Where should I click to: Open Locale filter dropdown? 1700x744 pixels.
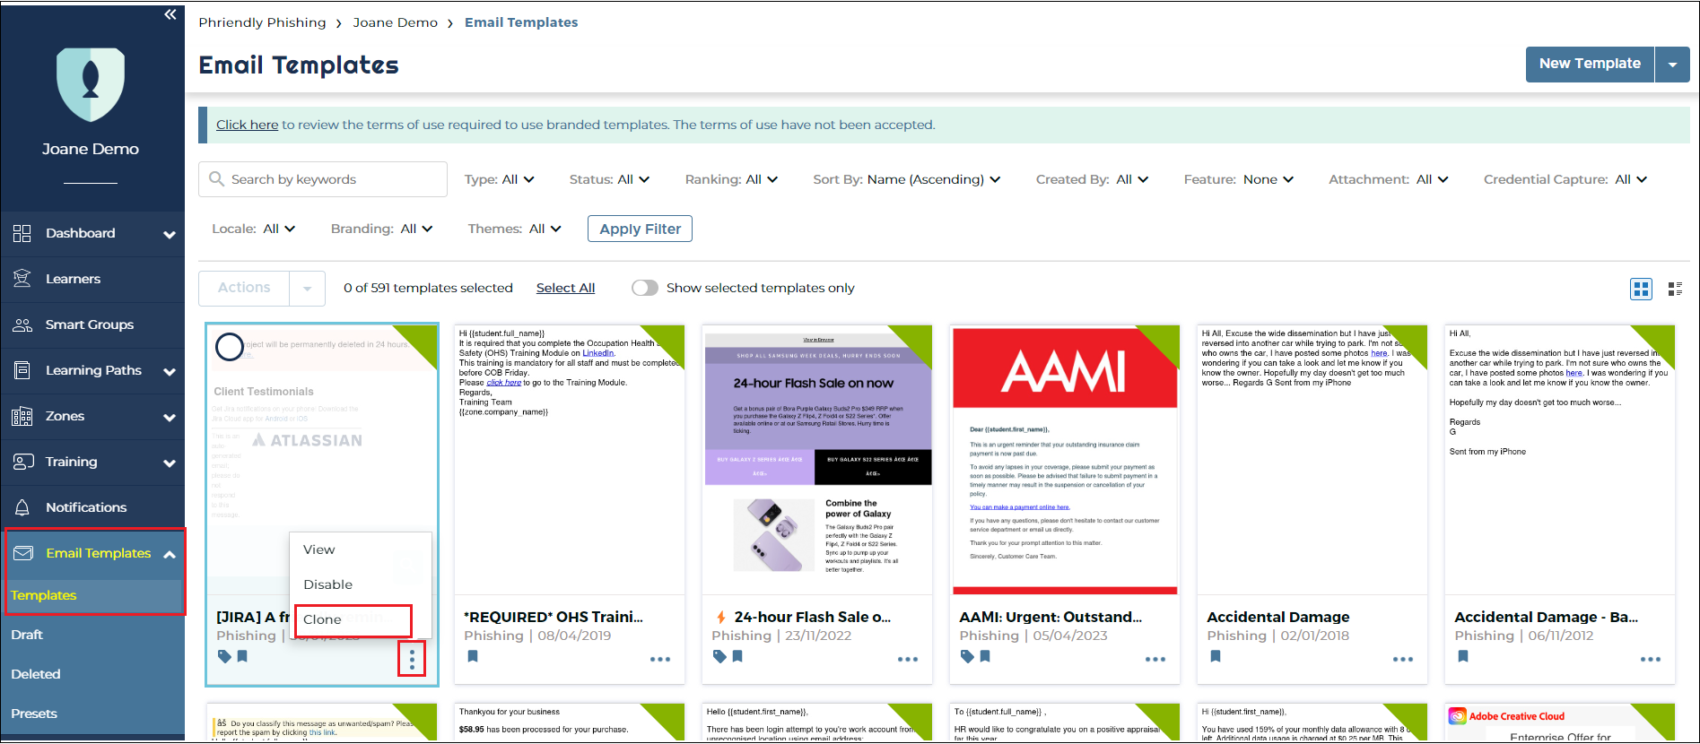[253, 229]
